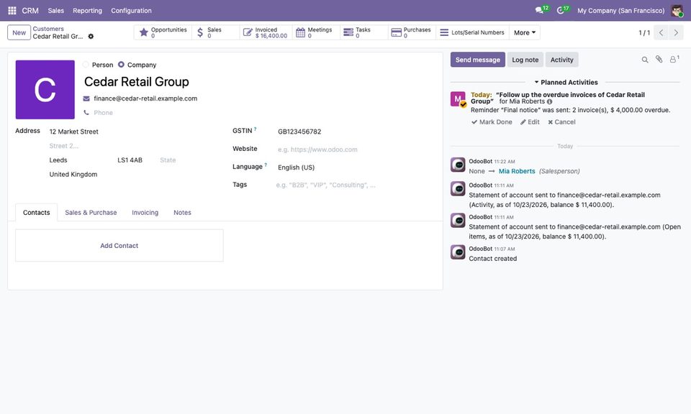The width and height of the screenshot is (691, 414).
Task: Switch to the Invoicing tab
Action: [145, 213]
